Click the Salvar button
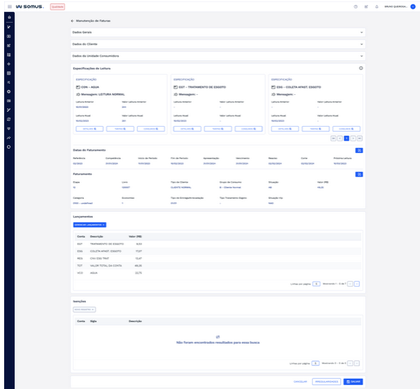 pyautogui.click(x=353, y=381)
